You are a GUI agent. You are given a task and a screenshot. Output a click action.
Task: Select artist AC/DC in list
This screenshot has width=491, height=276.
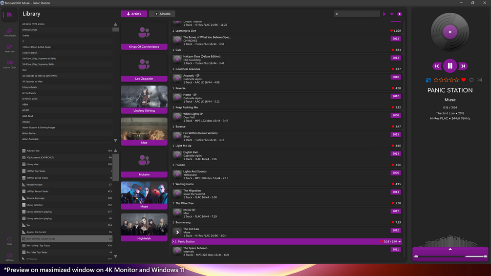(x=66, y=110)
